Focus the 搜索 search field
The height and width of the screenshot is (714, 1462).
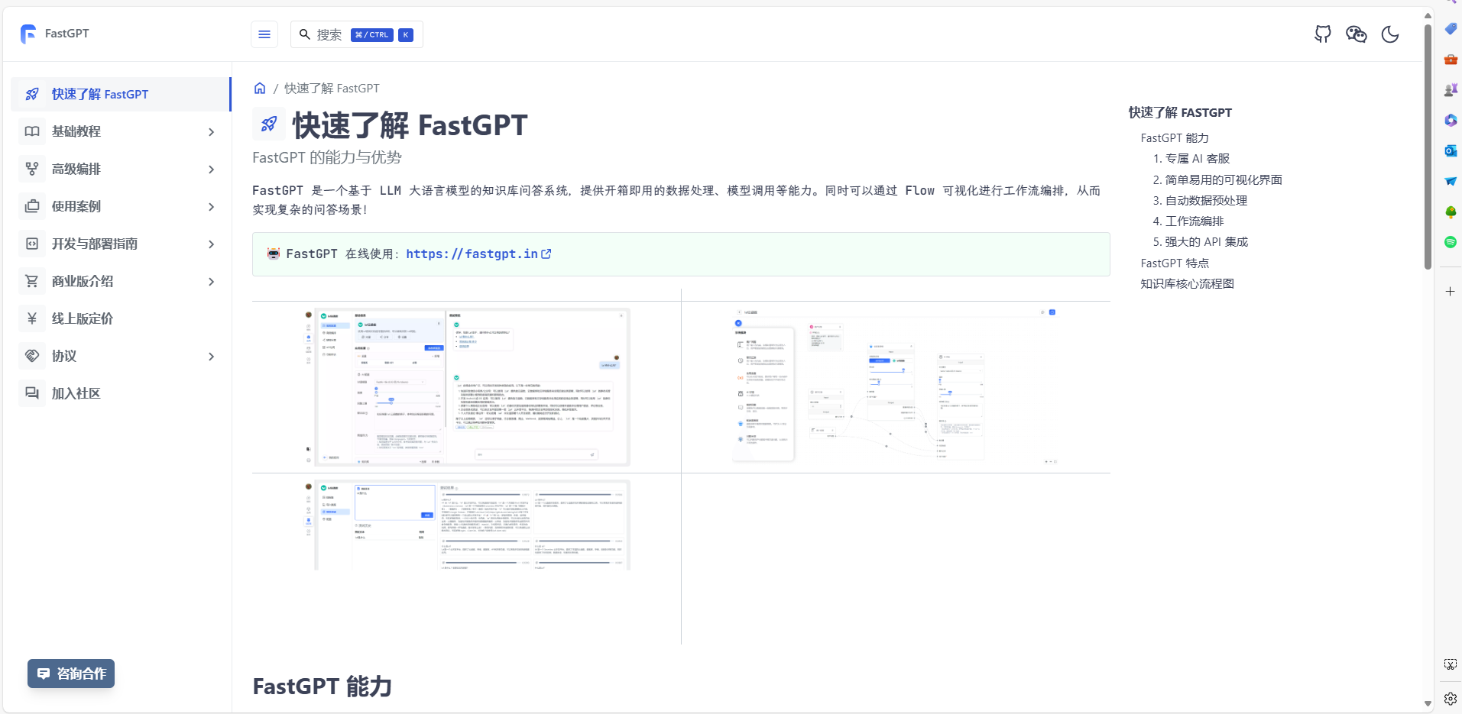(357, 34)
